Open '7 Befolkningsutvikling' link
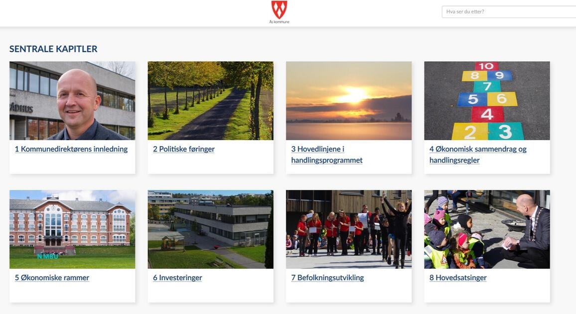Viewport: 576px width, 314px height. click(x=327, y=278)
